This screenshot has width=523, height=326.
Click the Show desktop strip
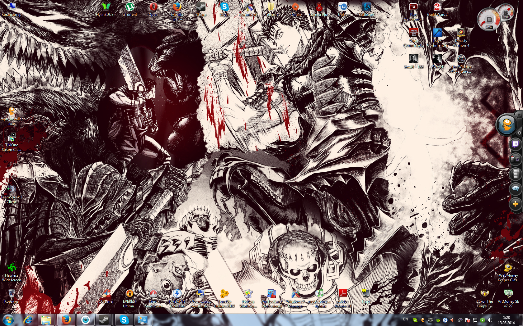pyautogui.click(x=521, y=320)
